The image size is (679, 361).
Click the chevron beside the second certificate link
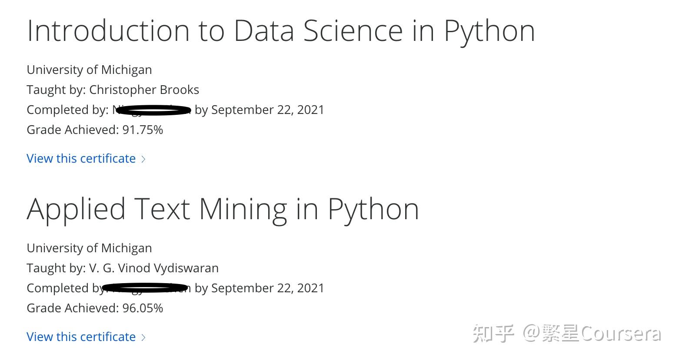point(143,338)
